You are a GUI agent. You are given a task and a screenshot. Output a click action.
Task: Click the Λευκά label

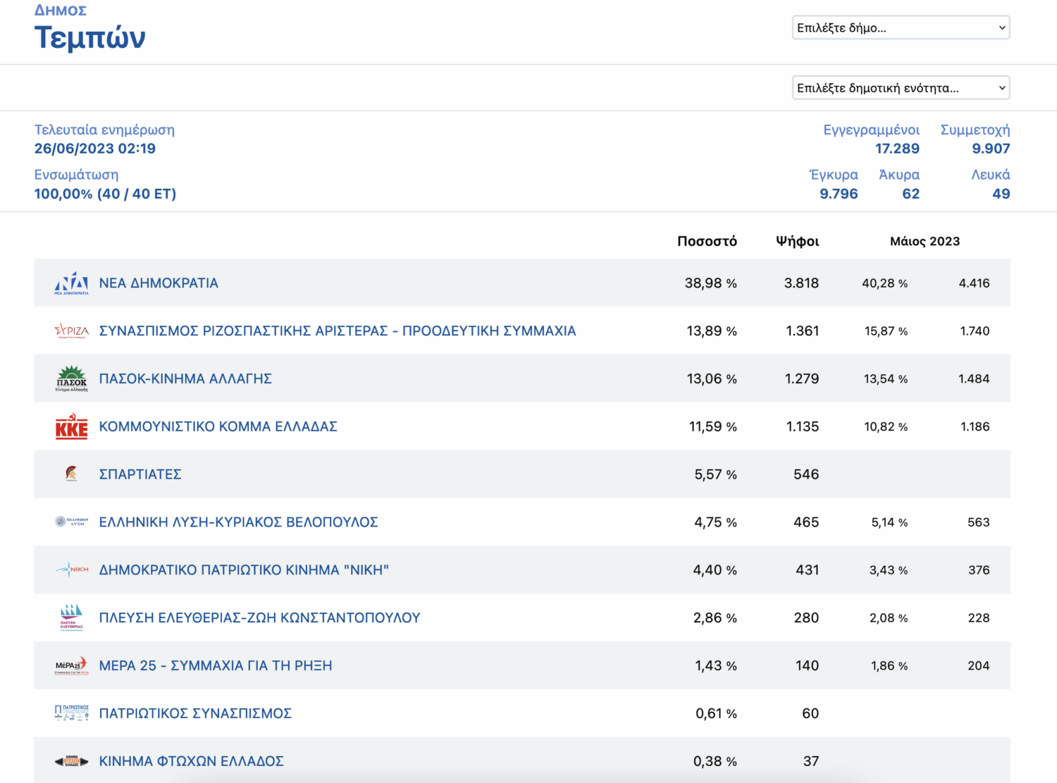(x=991, y=175)
